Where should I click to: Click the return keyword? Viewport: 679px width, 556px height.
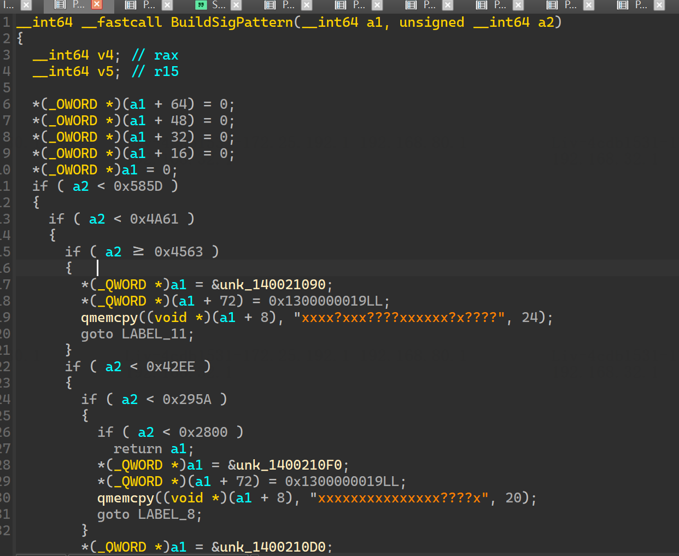138,449
